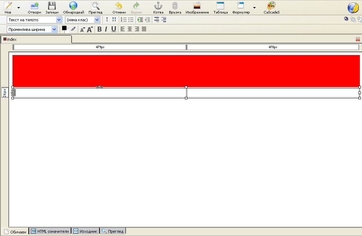Indent the text
This screenshot has height=236, width=362.
click(140, 20)
